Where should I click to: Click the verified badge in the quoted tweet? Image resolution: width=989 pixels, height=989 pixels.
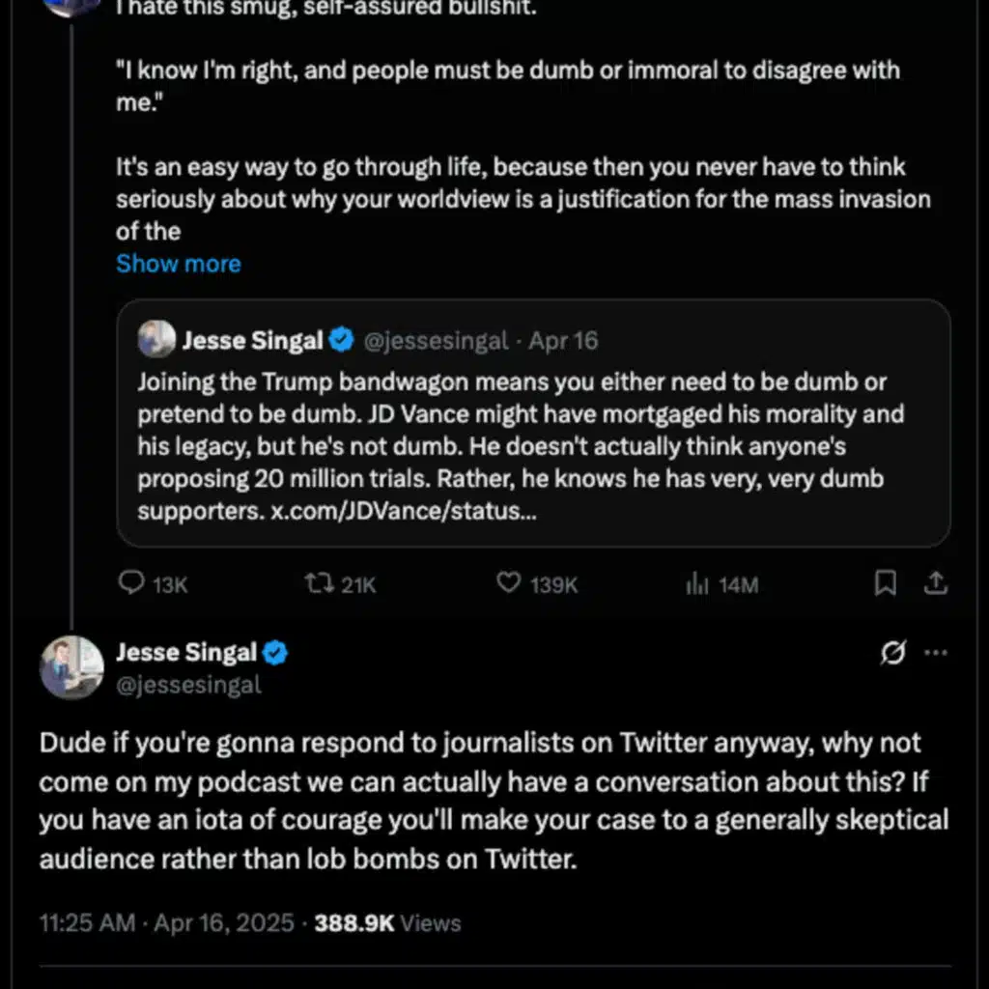click(x=340, y=340)
